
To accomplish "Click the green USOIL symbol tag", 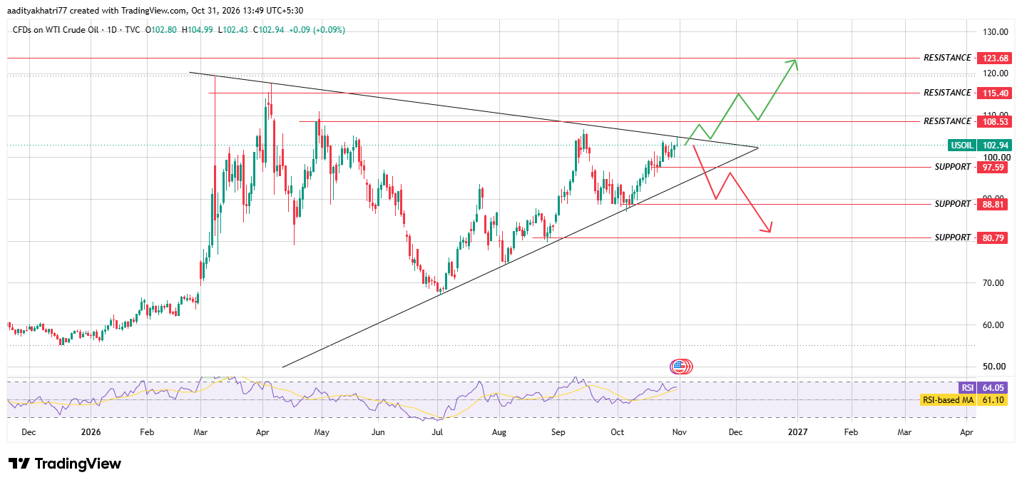I will click(961, 145).
